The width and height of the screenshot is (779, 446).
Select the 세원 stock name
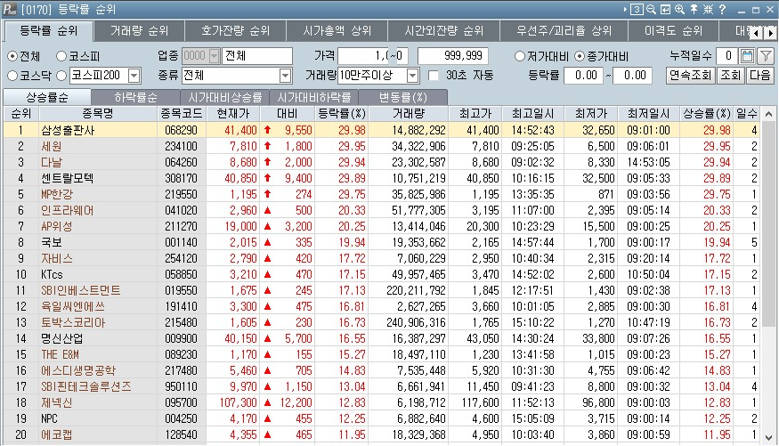point(52,147)
